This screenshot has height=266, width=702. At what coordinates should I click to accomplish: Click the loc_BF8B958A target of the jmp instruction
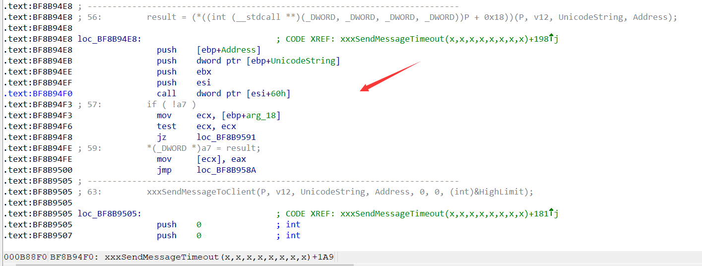coord(226,170)
